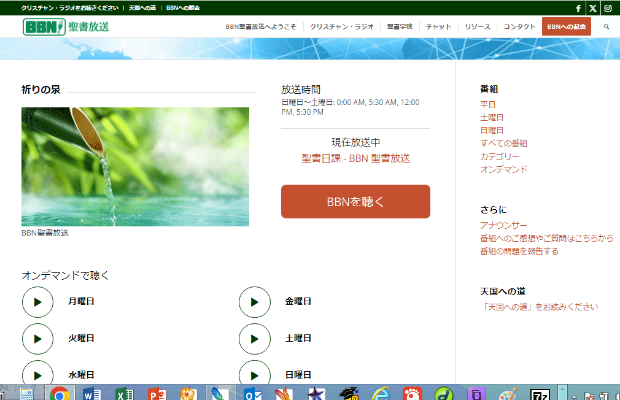Open the 聖書日課 - BBN 聖書放送 link
Screen dimensions: 620x400
click(x=355, y=158)
